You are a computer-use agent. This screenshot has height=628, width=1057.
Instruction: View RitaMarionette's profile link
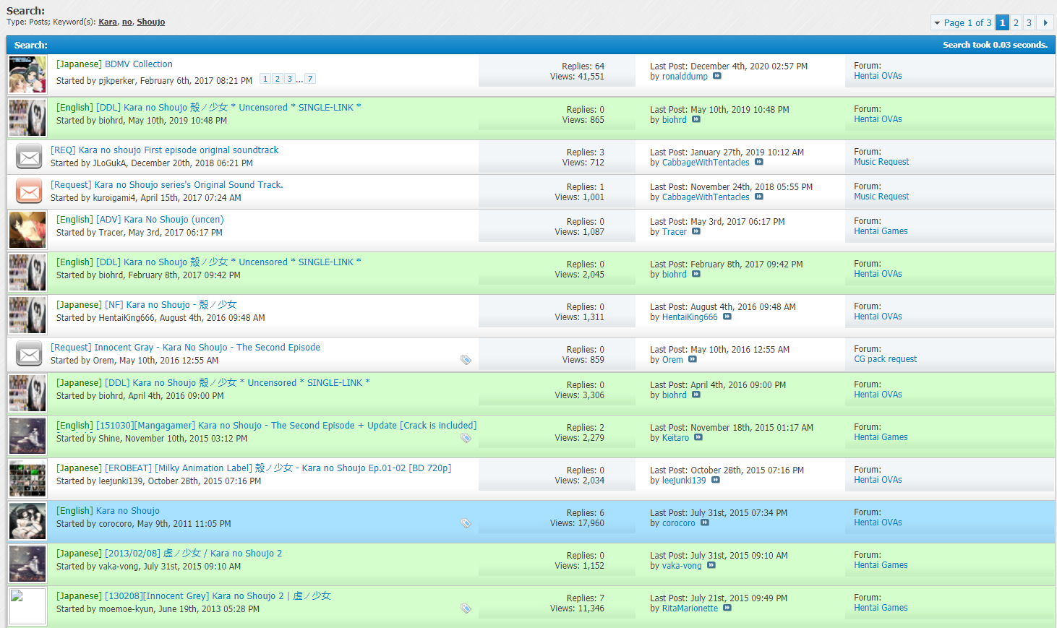690,608
